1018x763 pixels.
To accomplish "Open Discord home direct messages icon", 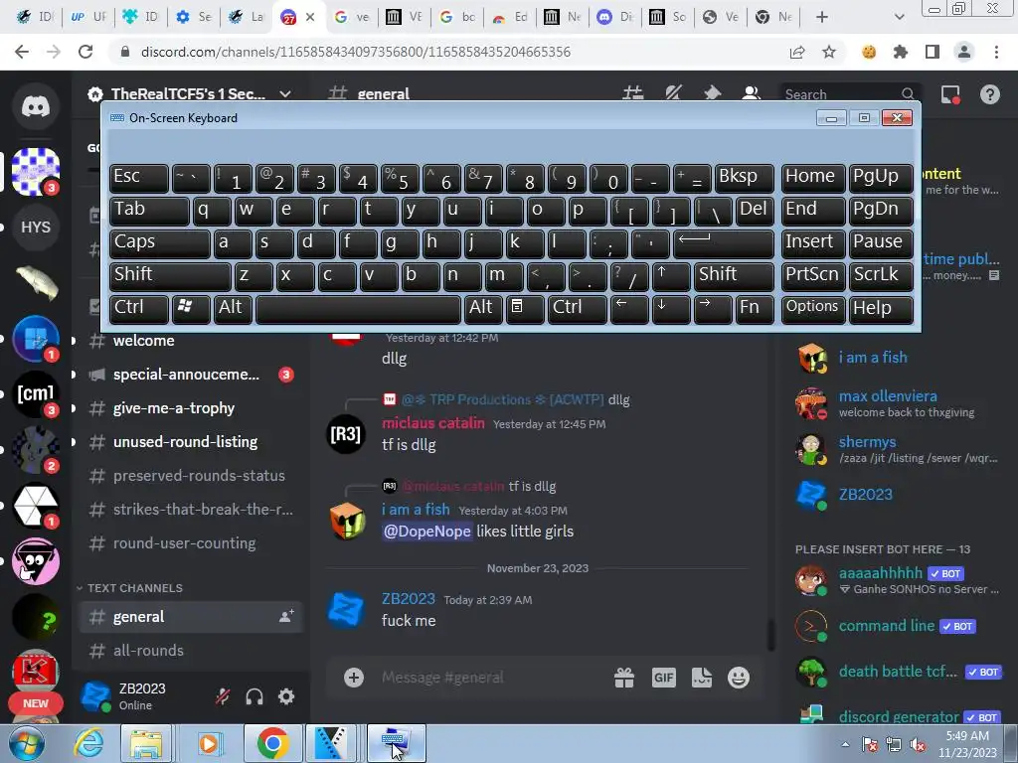I will click(x=36, y=106).
